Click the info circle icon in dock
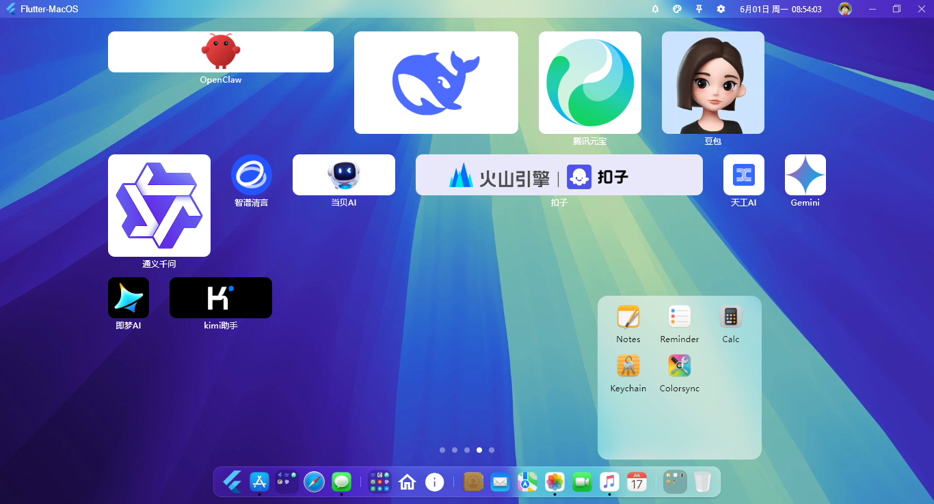This screenshot has height=504, width=934. [435, 482]
